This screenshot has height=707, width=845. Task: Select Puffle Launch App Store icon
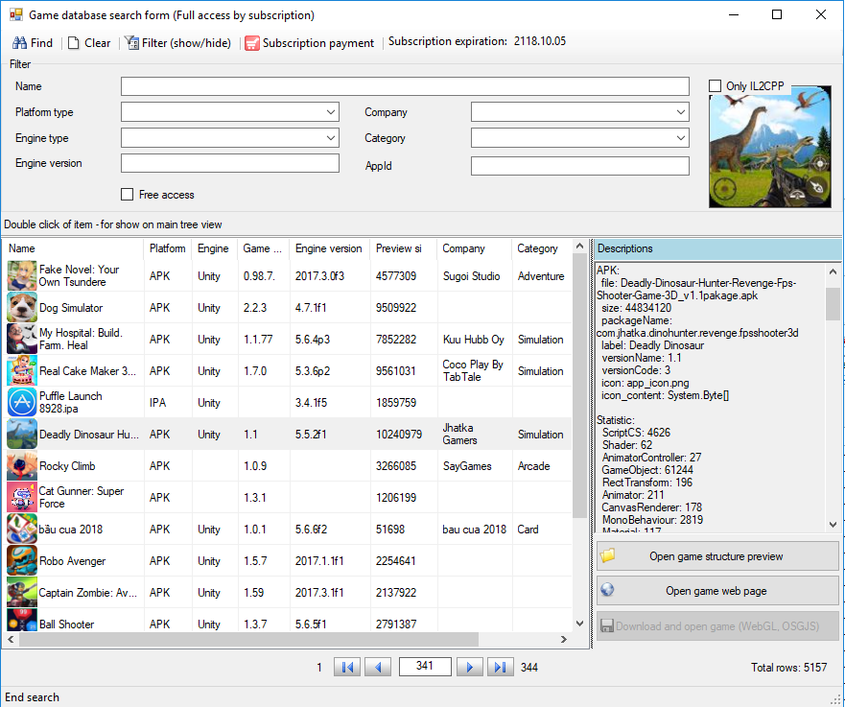22,403
